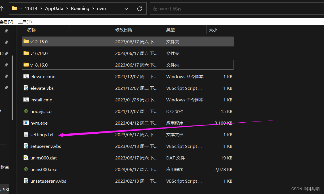The image size is (324, 194).
Task: Open the install.cmd command script
Action: tap(41, 100)
